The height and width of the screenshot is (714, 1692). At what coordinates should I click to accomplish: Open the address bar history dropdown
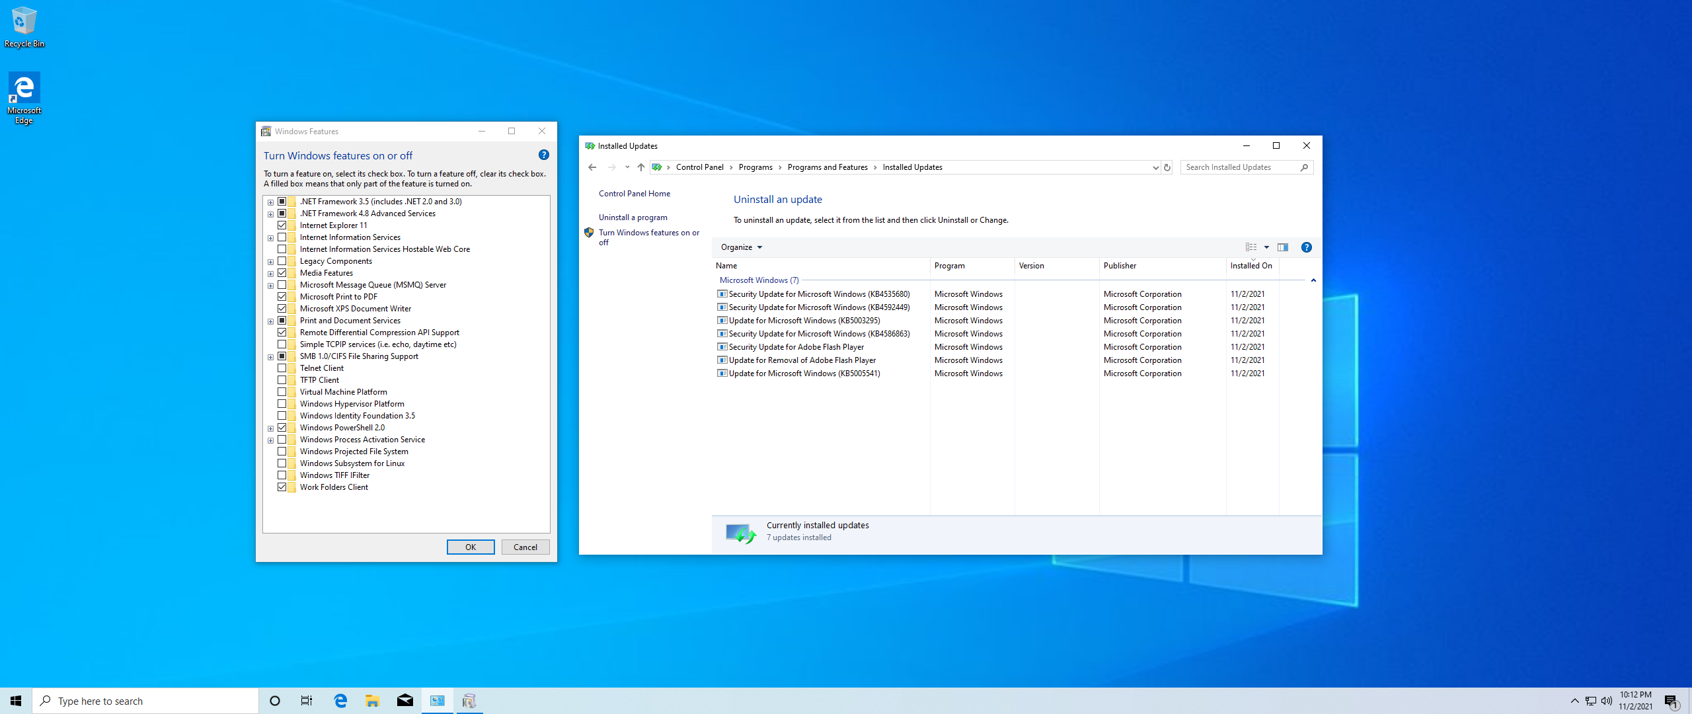pos(1155,167)
